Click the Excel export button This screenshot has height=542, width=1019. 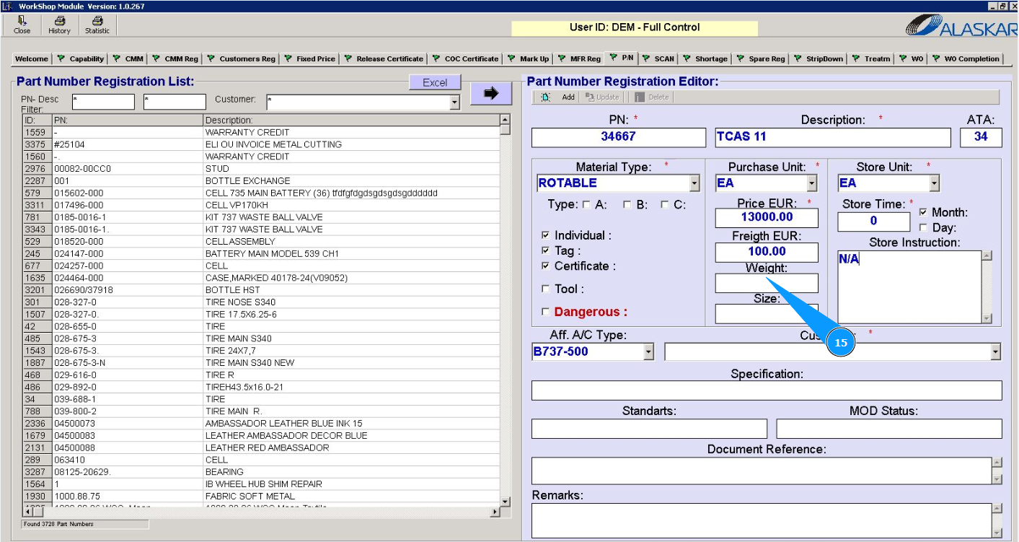pyautogui.click(x=435, y=82)
